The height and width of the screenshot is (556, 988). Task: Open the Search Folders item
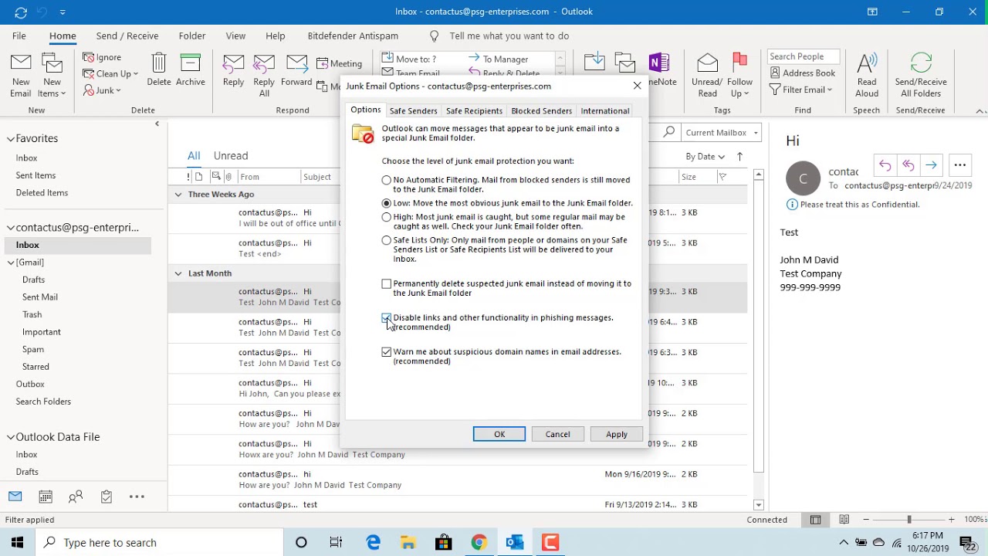[43, 402]
